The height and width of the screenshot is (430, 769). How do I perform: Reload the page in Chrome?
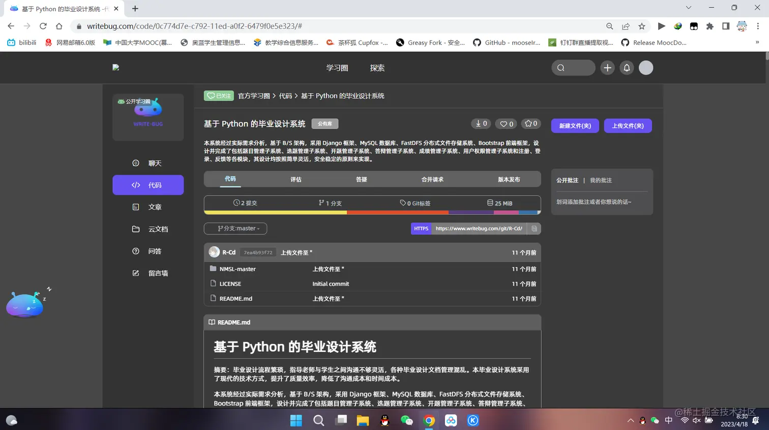(43, 26)
